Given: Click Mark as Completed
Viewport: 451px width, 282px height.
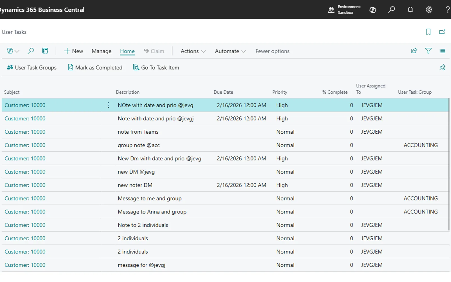Looking at the screenshot, I should click(95, 67).
